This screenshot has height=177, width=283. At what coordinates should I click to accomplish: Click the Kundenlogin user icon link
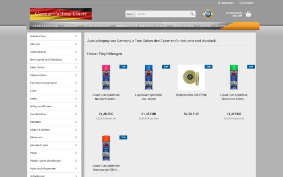tap(225, 3)
